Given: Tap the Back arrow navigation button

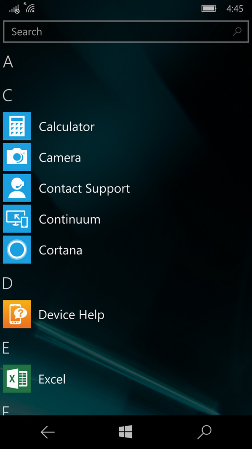Looking at the screenshot, I should click(x=47, y=432).
